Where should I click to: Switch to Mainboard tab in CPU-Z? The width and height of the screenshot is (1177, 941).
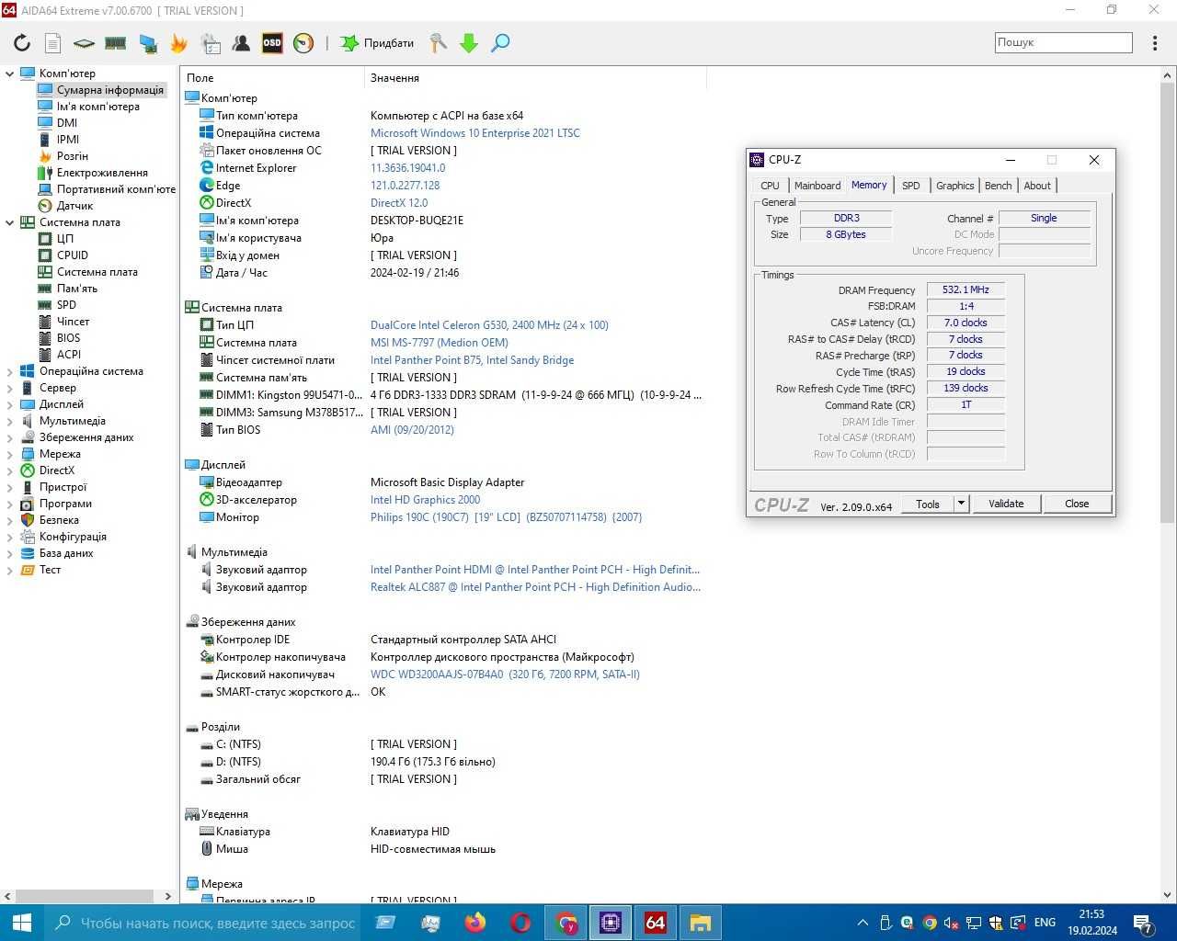click(x=817, y=186)
